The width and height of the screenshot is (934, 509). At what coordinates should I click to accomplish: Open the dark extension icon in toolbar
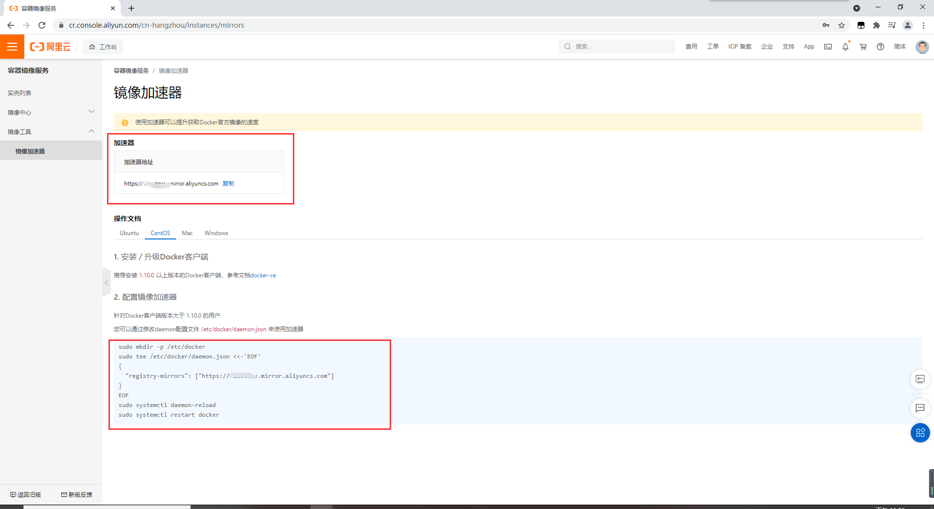[861, 25]
